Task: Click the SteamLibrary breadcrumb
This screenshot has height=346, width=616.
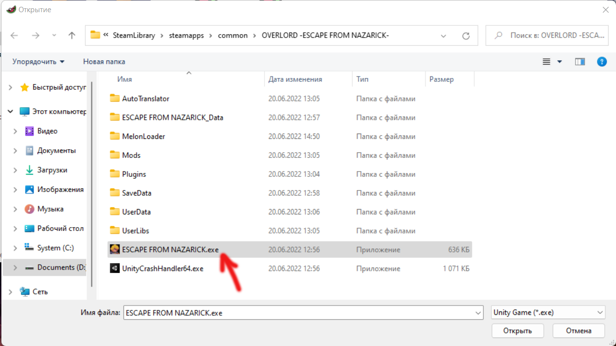Action: tap(134, 36)
